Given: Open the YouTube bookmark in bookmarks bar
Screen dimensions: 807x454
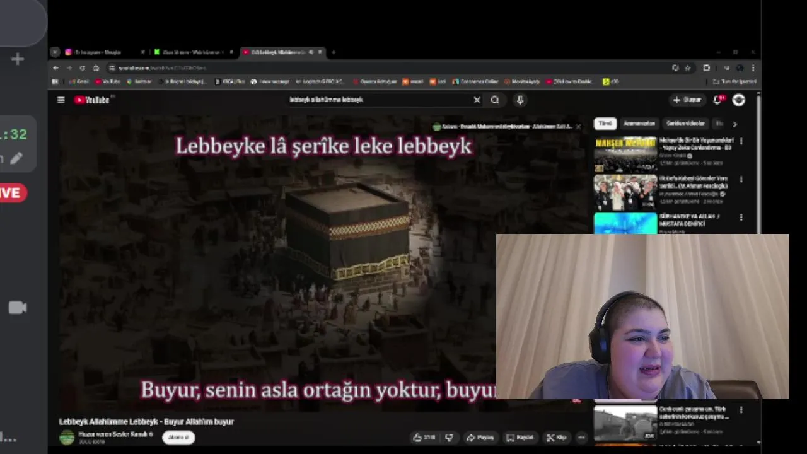Looking at the screenshot, I should point(108,82).
